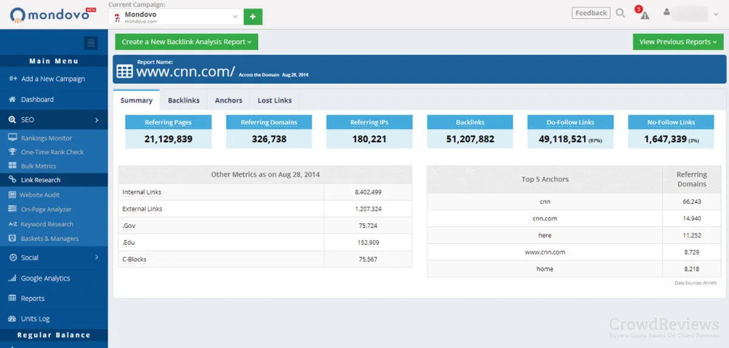Click the Regular Balance sidebar heading
The height and width of the screenshot is (348, 729).
54,335
